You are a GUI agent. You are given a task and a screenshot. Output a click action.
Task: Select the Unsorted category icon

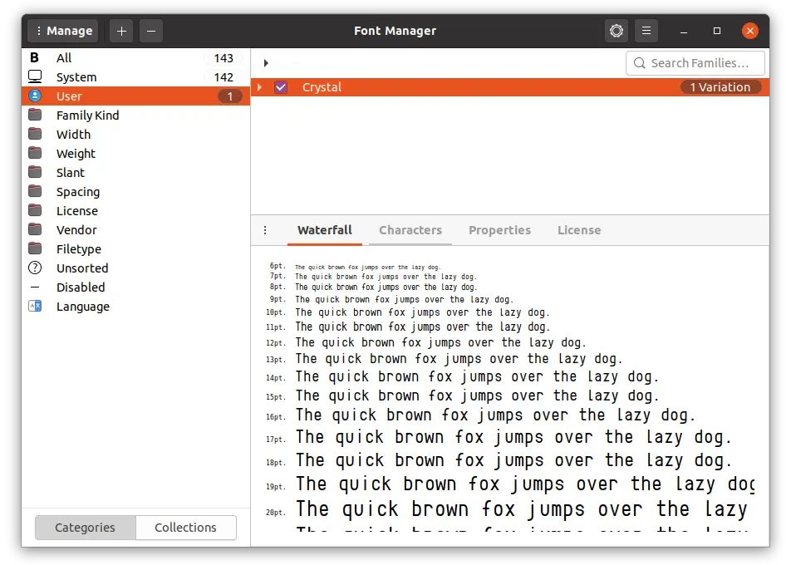34,268
